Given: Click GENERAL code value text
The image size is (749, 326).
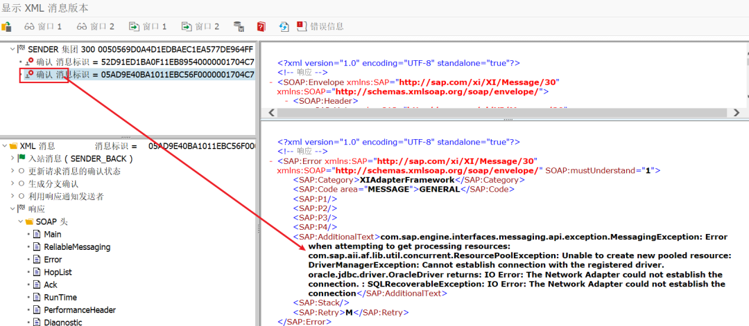Looking at the screenshot, I should [440, 189].
